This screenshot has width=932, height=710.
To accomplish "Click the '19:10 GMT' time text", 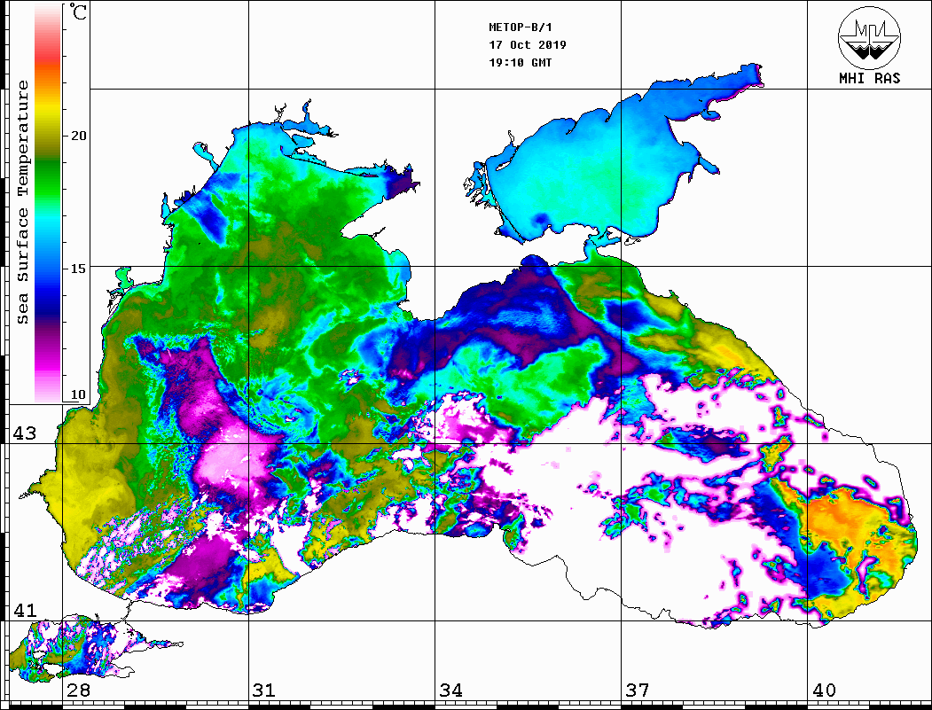I will tap(520, 62).
